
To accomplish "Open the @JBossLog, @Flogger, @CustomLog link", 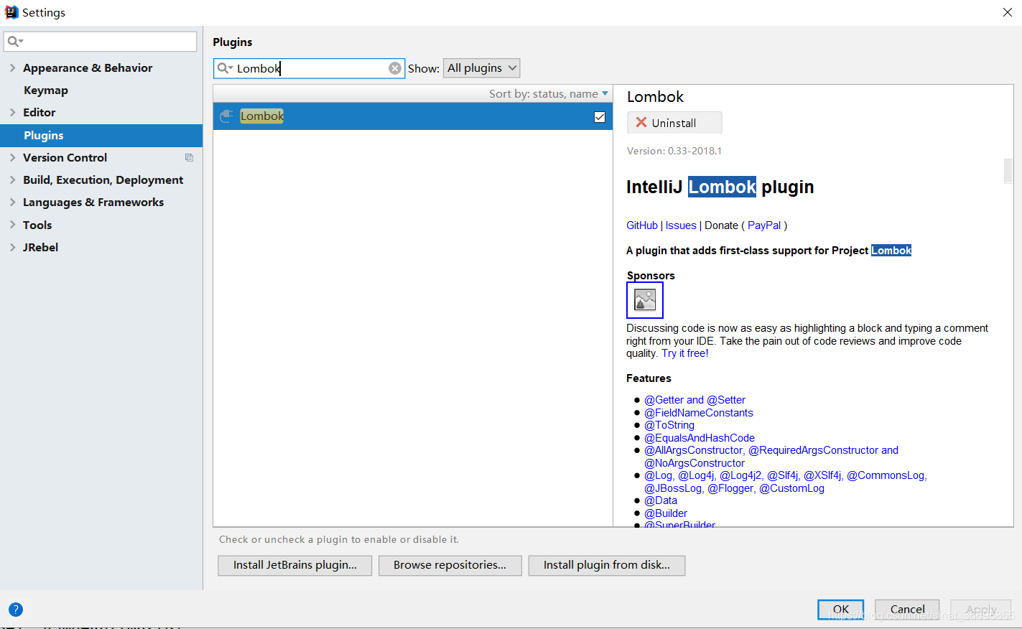I will tap(734, 488).
